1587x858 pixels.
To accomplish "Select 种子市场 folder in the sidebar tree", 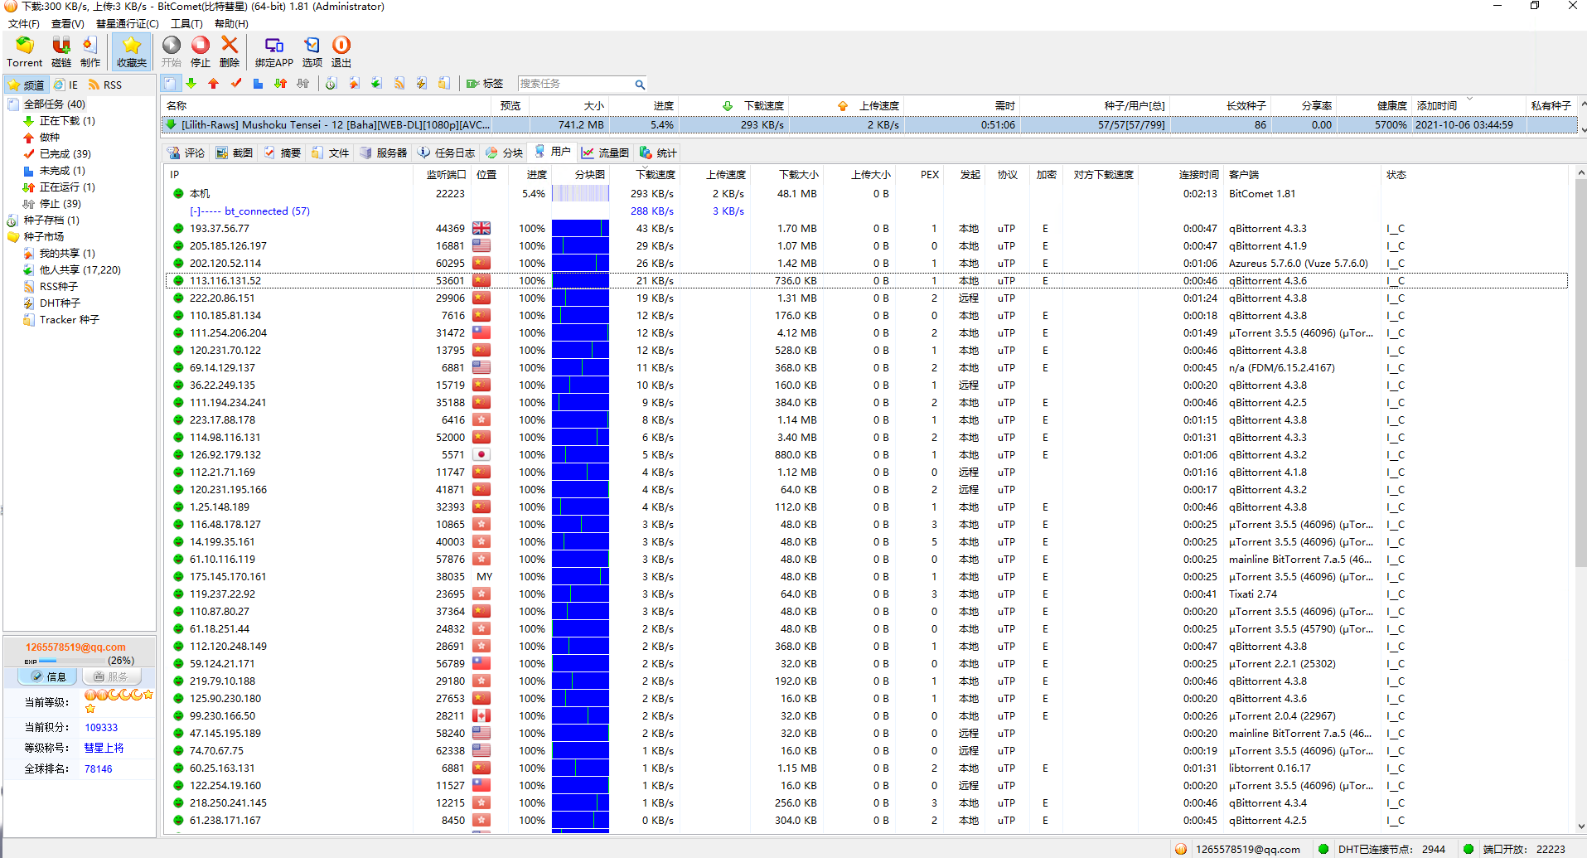I will (43, 237).
